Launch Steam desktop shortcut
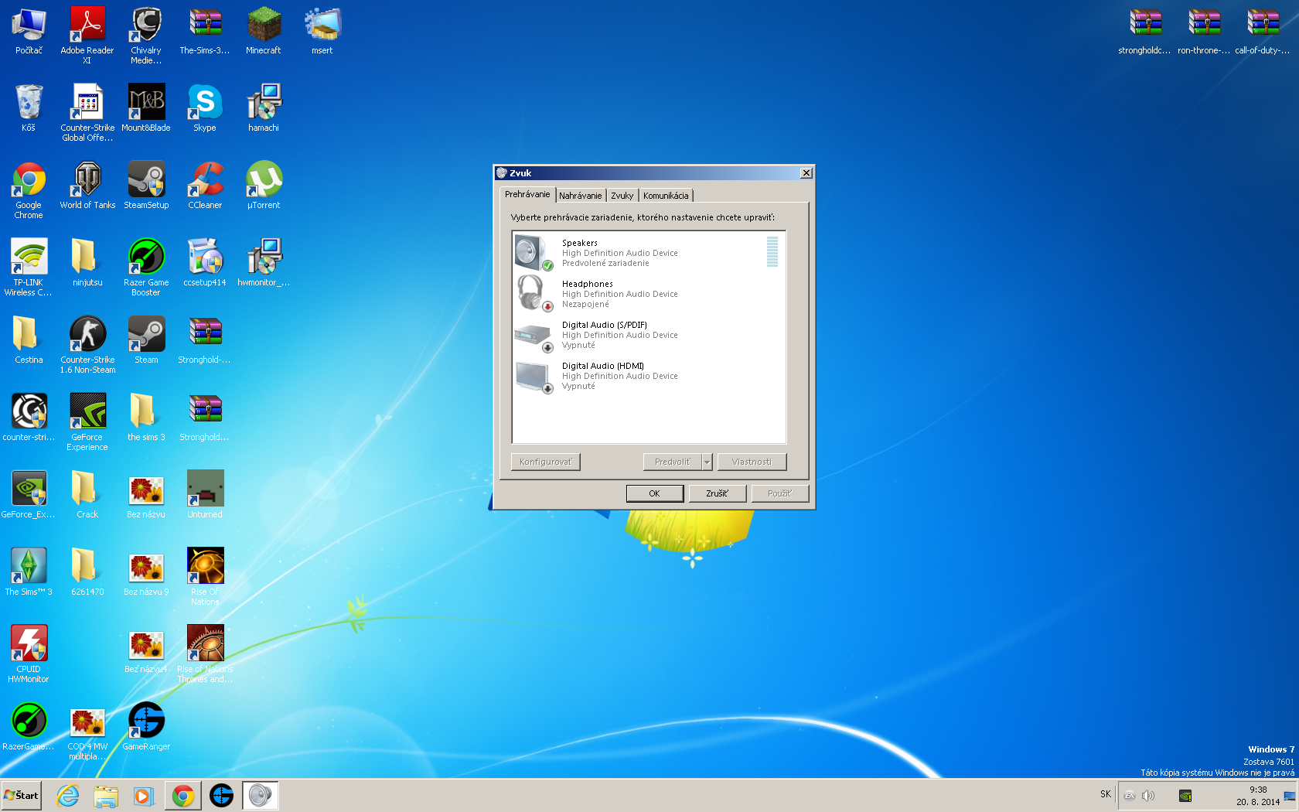Viewport: 1299px width, 812px height. (x=146, y=340)
